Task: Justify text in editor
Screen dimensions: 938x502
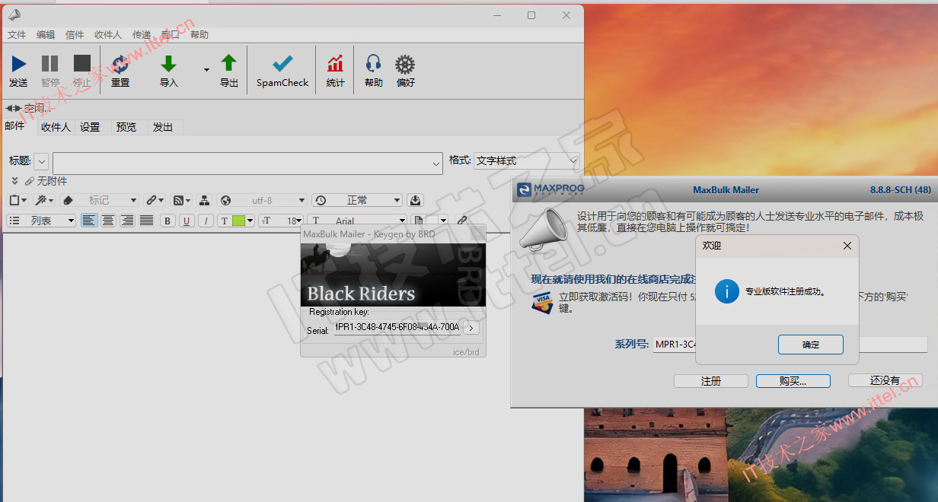Action: (x=146, y=221)
